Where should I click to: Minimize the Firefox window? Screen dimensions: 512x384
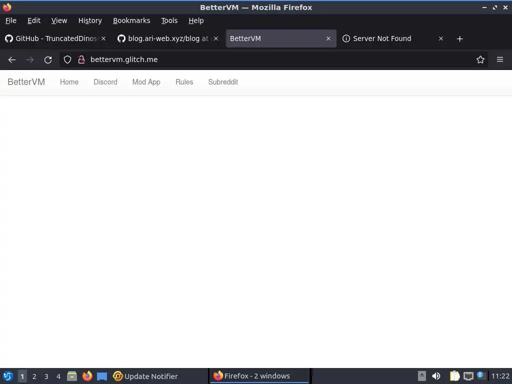coord(484,7)
